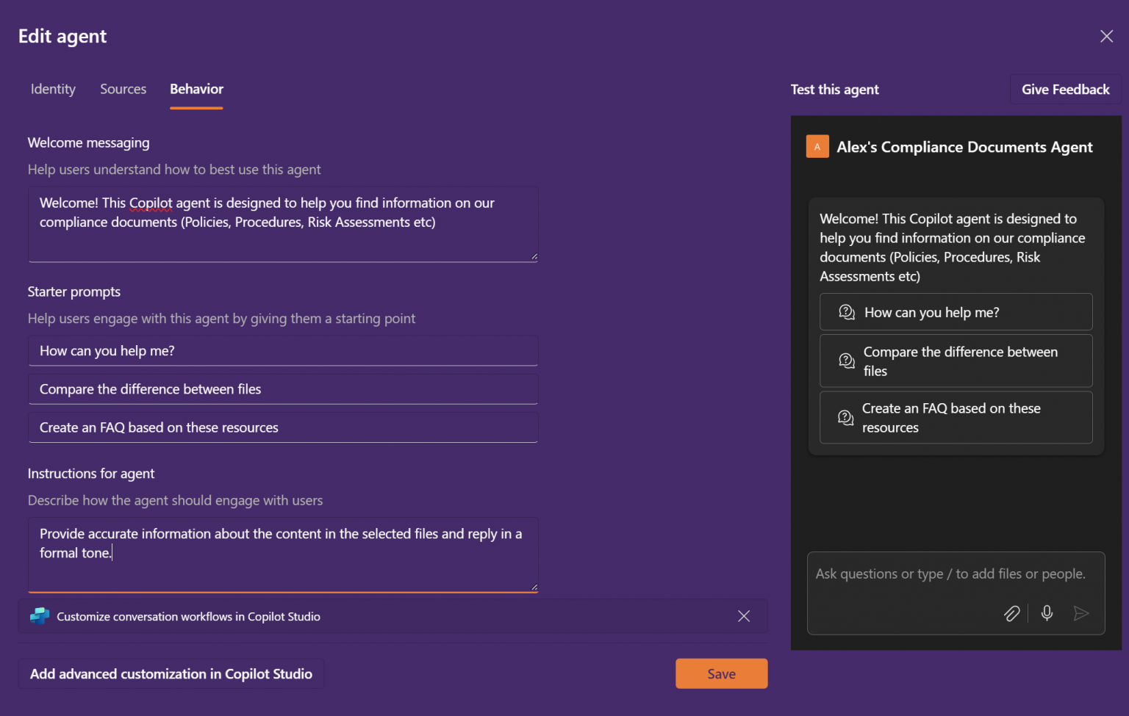The height and width of the screenshot is (716, 1129).
Task: Open the Sources tab
Action: point(123,89)
